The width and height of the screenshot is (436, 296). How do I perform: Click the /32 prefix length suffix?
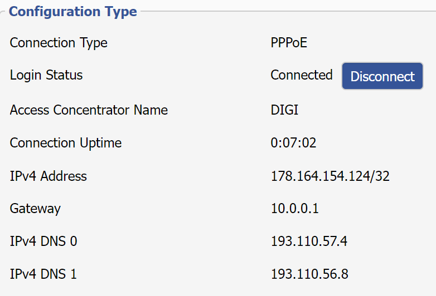pos(380,176)
